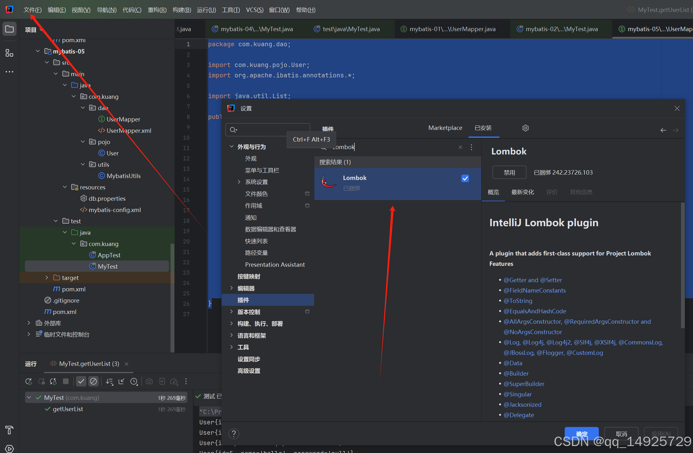The width and height of the screenshot is (693, 453).
Task: Click the 取消 button in the settings dialog
Action: [621, 434]
